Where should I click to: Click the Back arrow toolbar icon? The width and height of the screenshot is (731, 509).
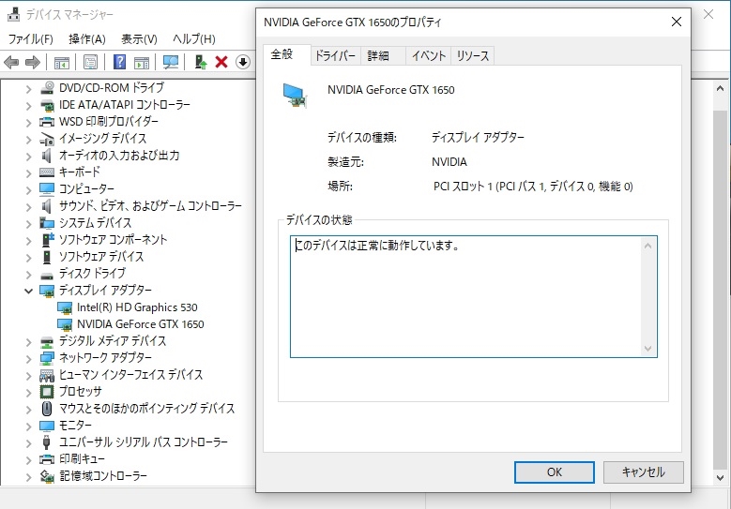click(x=11, y=62)
